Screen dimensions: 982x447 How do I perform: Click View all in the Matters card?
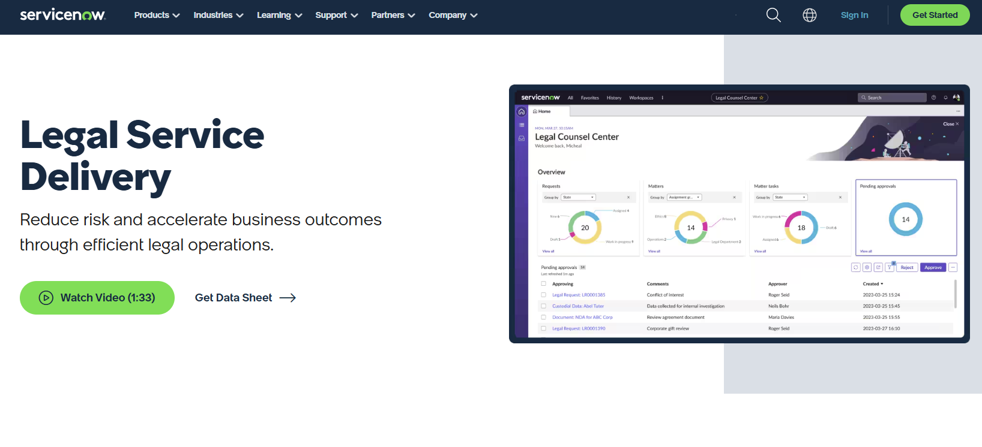[654, 251]
